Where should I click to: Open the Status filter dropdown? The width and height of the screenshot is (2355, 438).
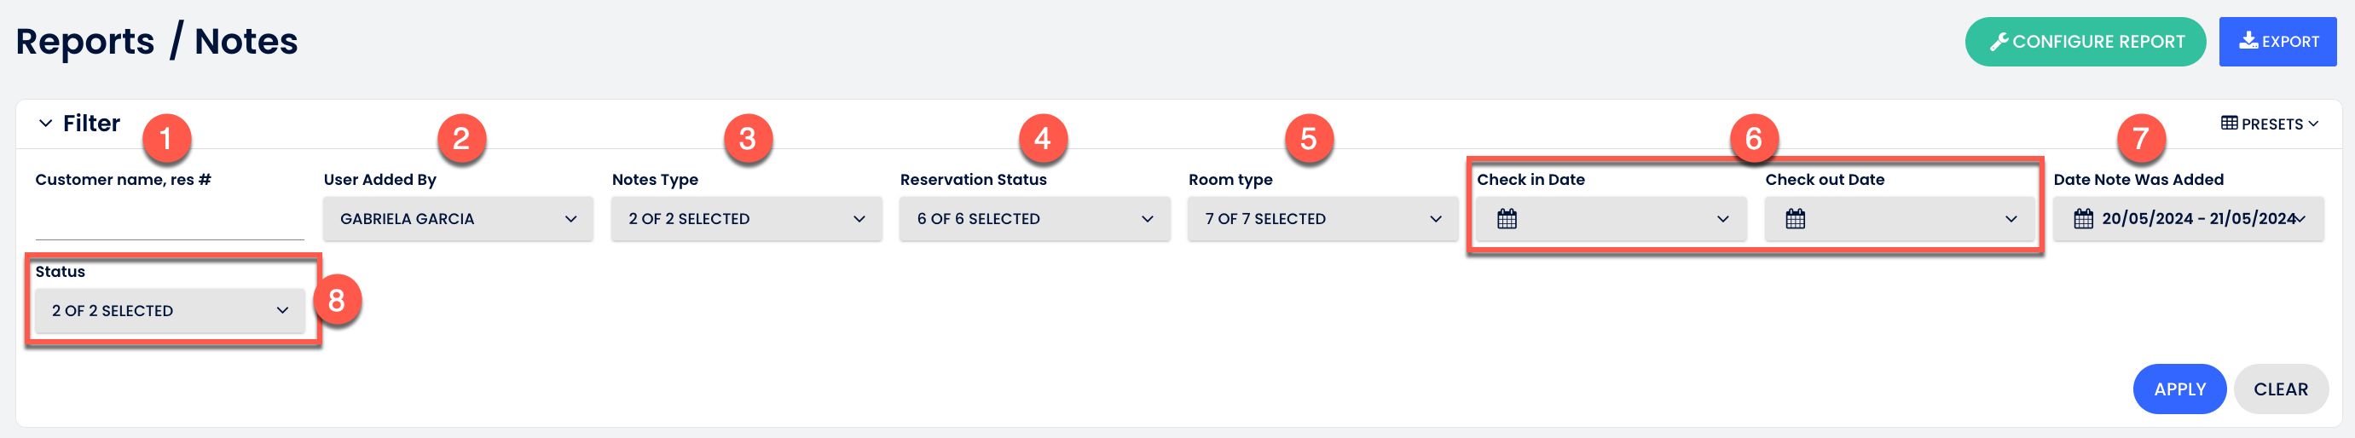pyautogui.click(x=170, y=311)
